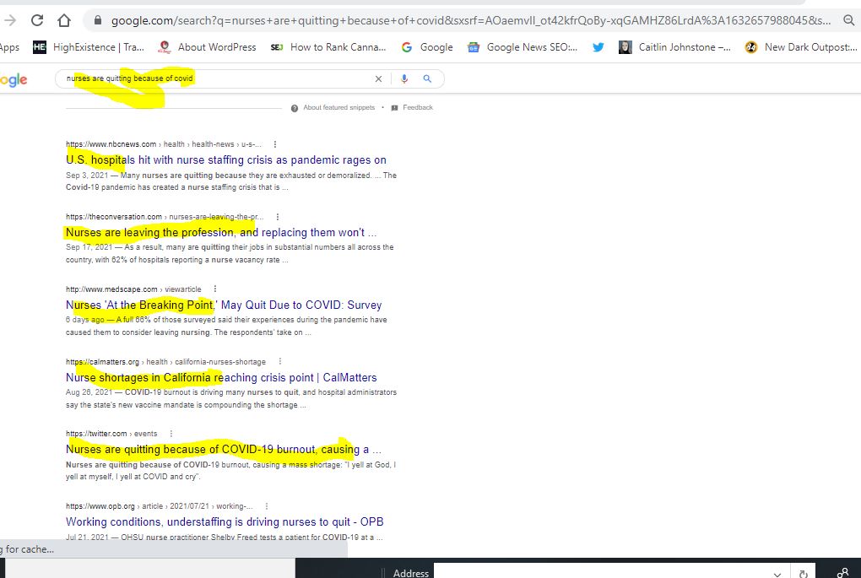Click the Google logo
The image size is (861, 578).
[x=14, y=79]
